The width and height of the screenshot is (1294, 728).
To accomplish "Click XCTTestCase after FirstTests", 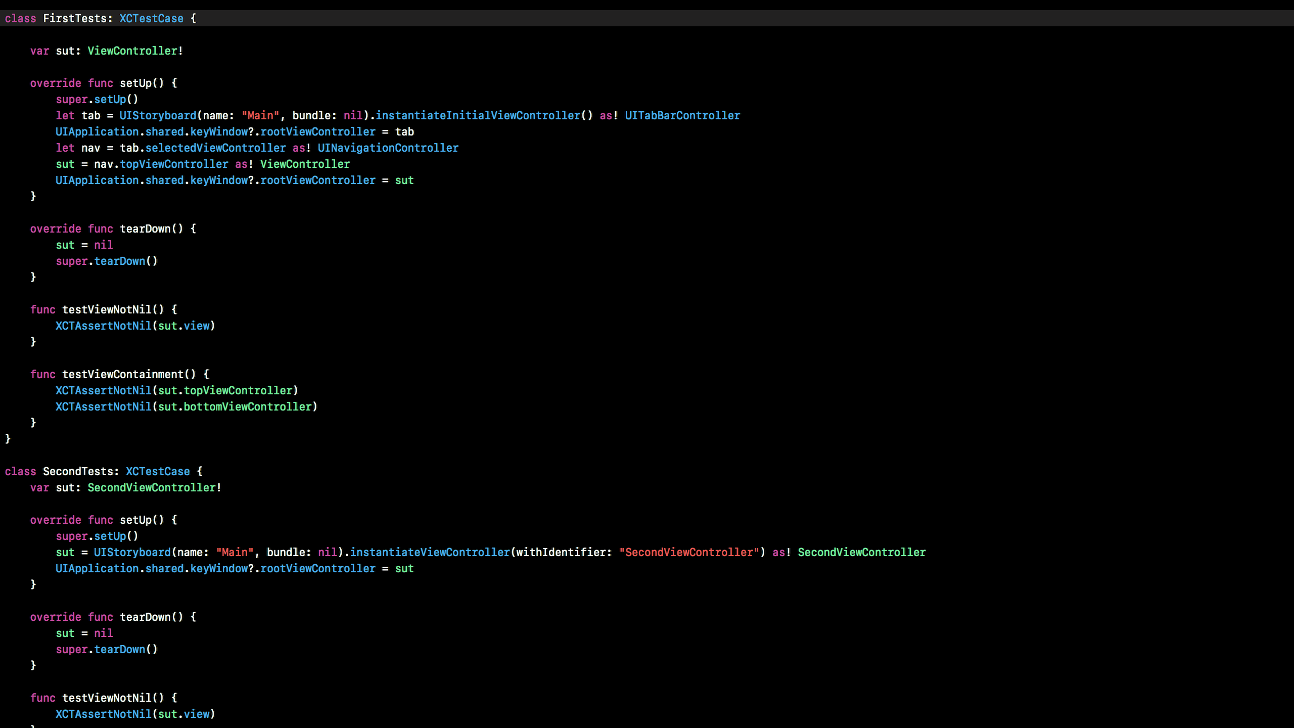I will tap(152, 19).
